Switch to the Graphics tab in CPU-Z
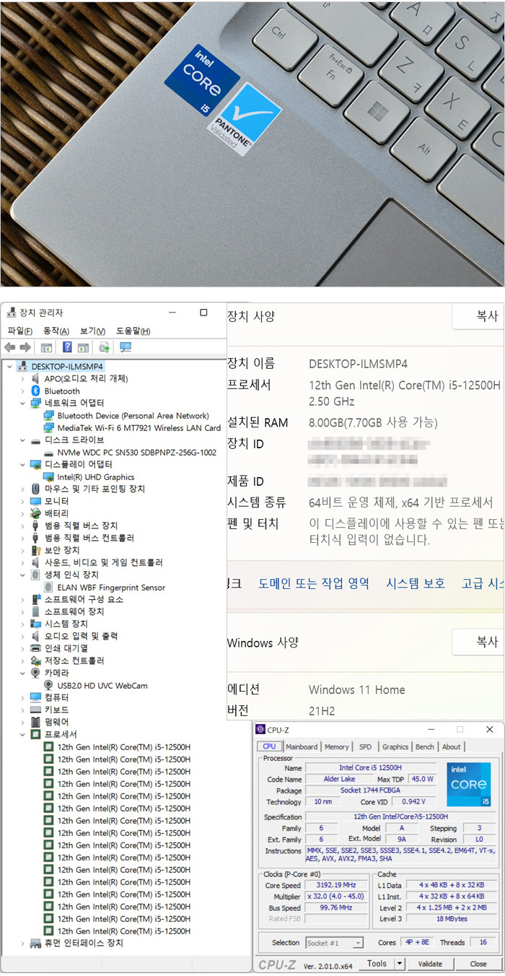Viewport: 505px width, 976px height. 395,746
